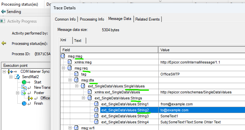Click the Sending blue arrow icon
Image resolution: width=245 pixels, height=130 pixels.
click(3, 12)
